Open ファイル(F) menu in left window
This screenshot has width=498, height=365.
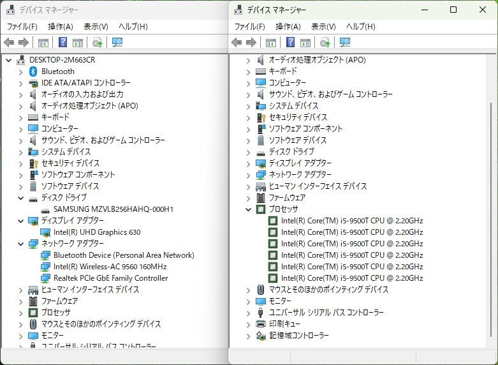click(22, 26)
